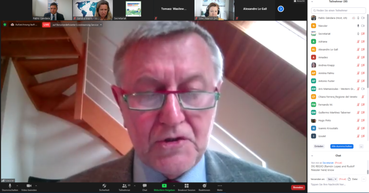Screen dimensions: 369x193
Task: Toggle Secretariat's crossed camera icon
Action: click(363, 34)
